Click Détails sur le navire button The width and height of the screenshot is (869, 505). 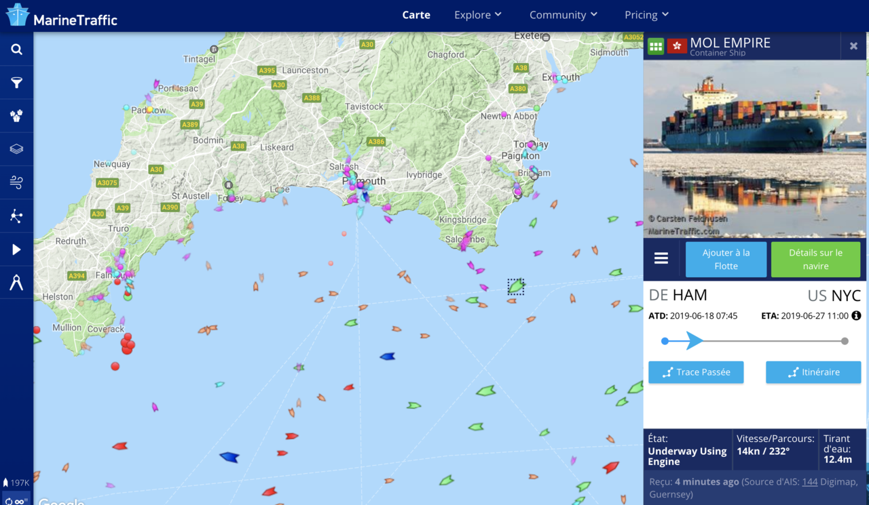(815, 259)
